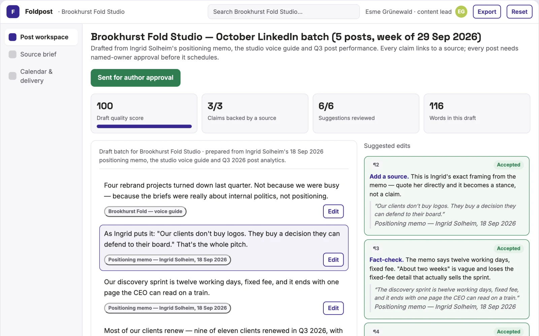Click the 'Add a source.' label
The width and height of the screenshot is (539, 336).
click(x=389, y=177)
